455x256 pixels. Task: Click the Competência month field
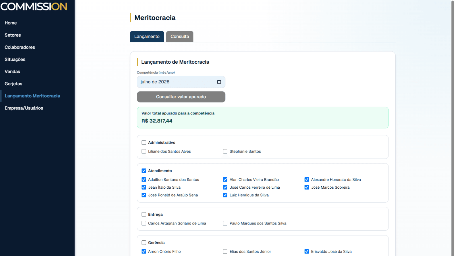click(x=181, y=82)
